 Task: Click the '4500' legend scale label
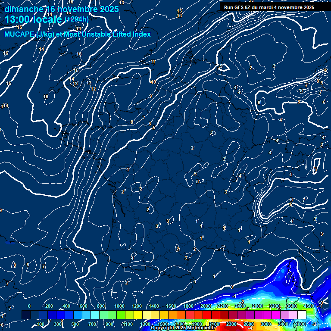[309, 306]
